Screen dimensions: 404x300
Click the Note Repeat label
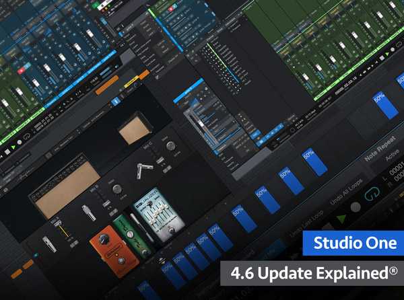(x=380, y=149)
